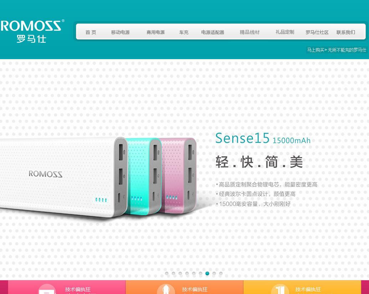The width and height of the screenshot is (369, 294).
Task: Click the Sense15 15000mAh banner title
Action: [263, 138]
